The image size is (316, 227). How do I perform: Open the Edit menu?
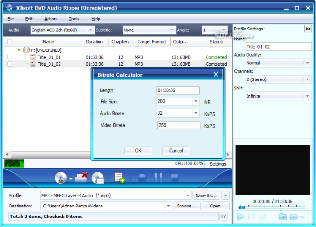[29, 19]
